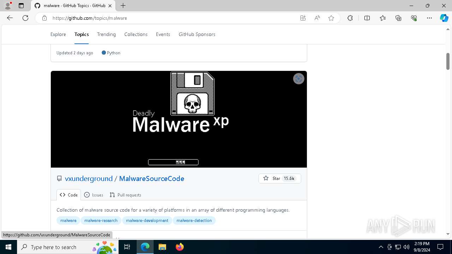Open File Explorer from taskbar
Image resolution: width=452 pixels, height=254 pixels.
(x=162, y=247)
